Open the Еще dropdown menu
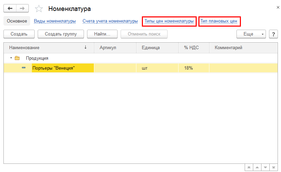The height and width of the screenshot is (172, 281). (251, 34)
